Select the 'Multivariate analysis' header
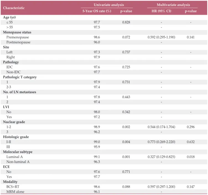Screen dimensions: 208x195 click(x=173, y=5)
